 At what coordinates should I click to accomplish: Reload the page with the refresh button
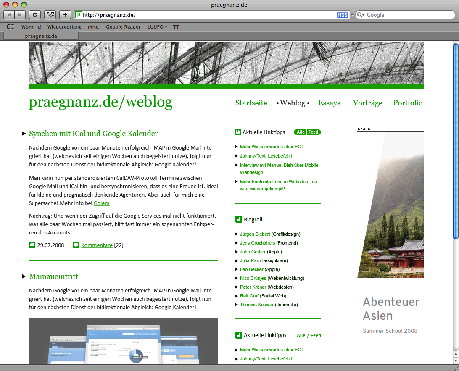[35, 15]
